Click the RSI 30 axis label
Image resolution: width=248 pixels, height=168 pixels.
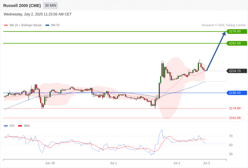[231, 154]
